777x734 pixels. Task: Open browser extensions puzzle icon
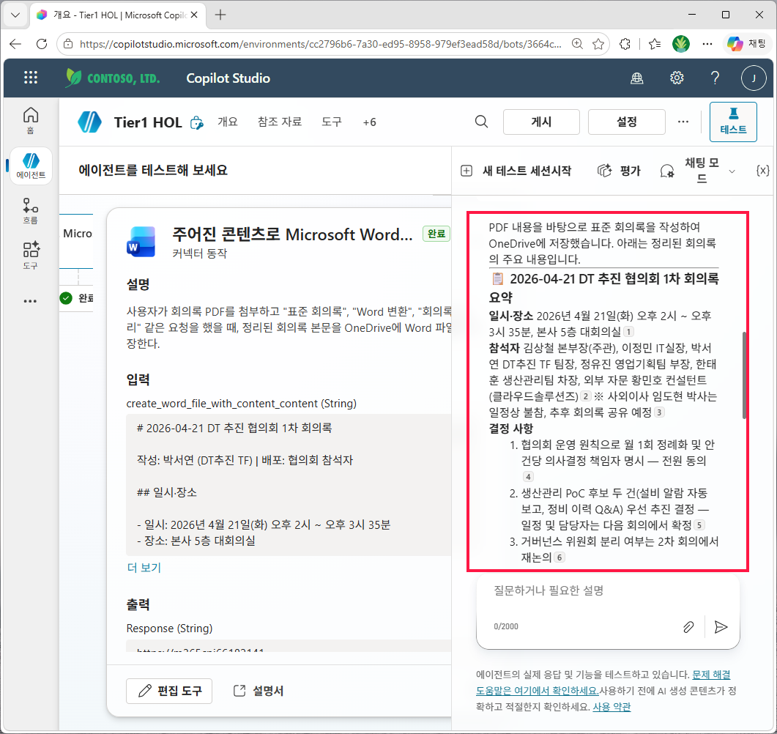click(625, 44)
